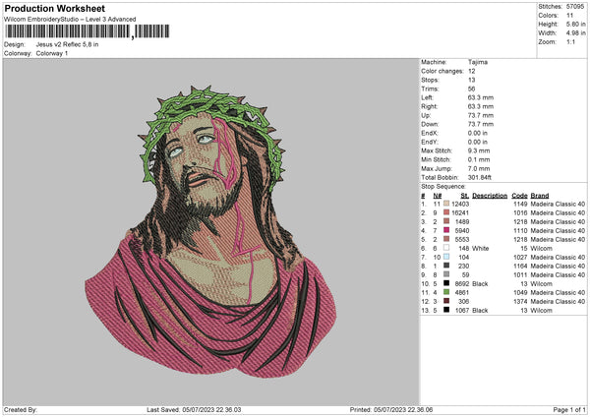Select the color swatch next to 1489 stitches

tap(446, 221)
